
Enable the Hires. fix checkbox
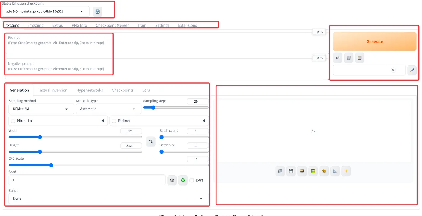tap(13, 121)
